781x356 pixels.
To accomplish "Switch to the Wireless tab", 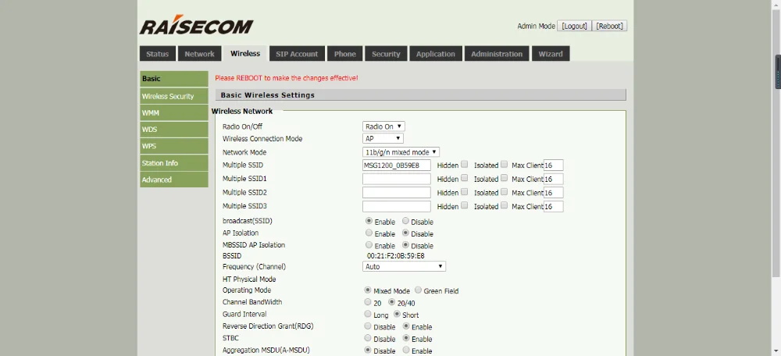I will coord(245,53).
